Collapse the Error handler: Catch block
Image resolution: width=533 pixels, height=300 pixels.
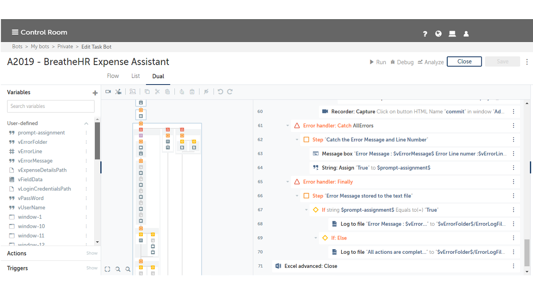coord(288,125)
